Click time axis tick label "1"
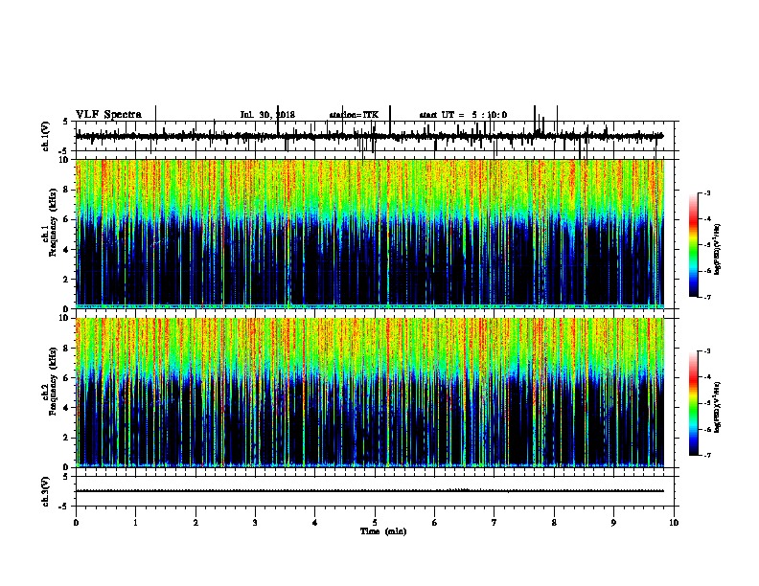 136,523
